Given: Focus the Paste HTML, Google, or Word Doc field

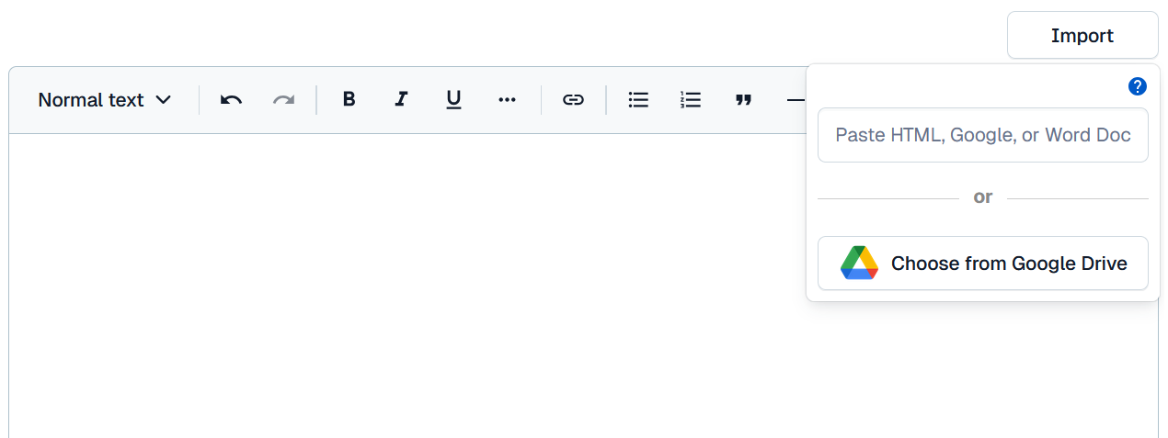Looking at the screenshot, I should click(x=983, y=135).
